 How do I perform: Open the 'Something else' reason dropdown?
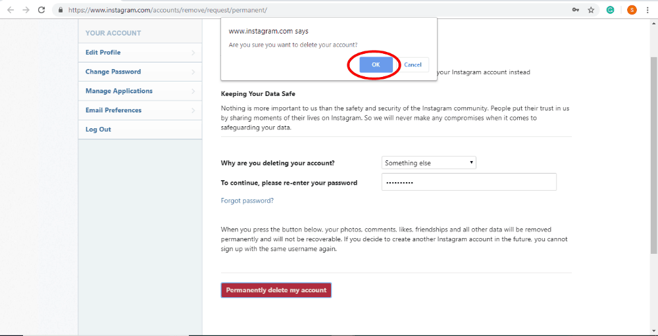tap(429, 163)
